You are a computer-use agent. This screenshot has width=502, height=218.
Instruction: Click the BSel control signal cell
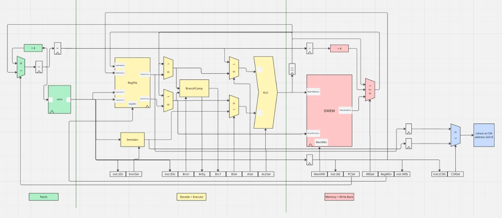tap(234, 174)
